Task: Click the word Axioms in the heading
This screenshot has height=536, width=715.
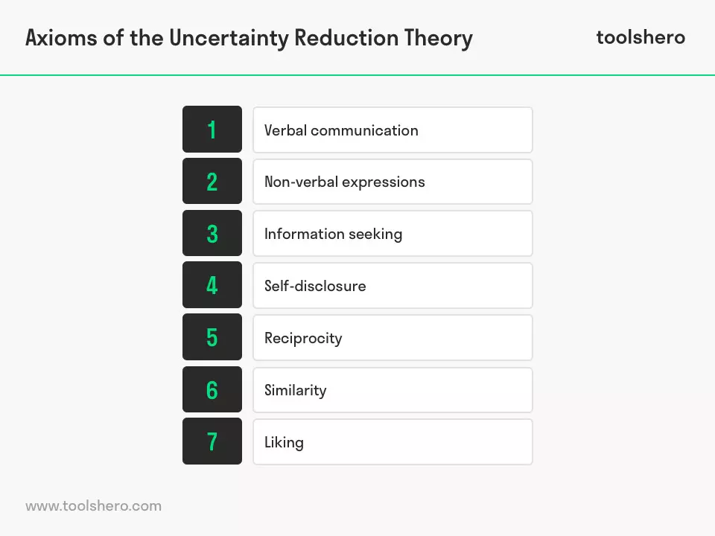Action: tap(61, 38)
